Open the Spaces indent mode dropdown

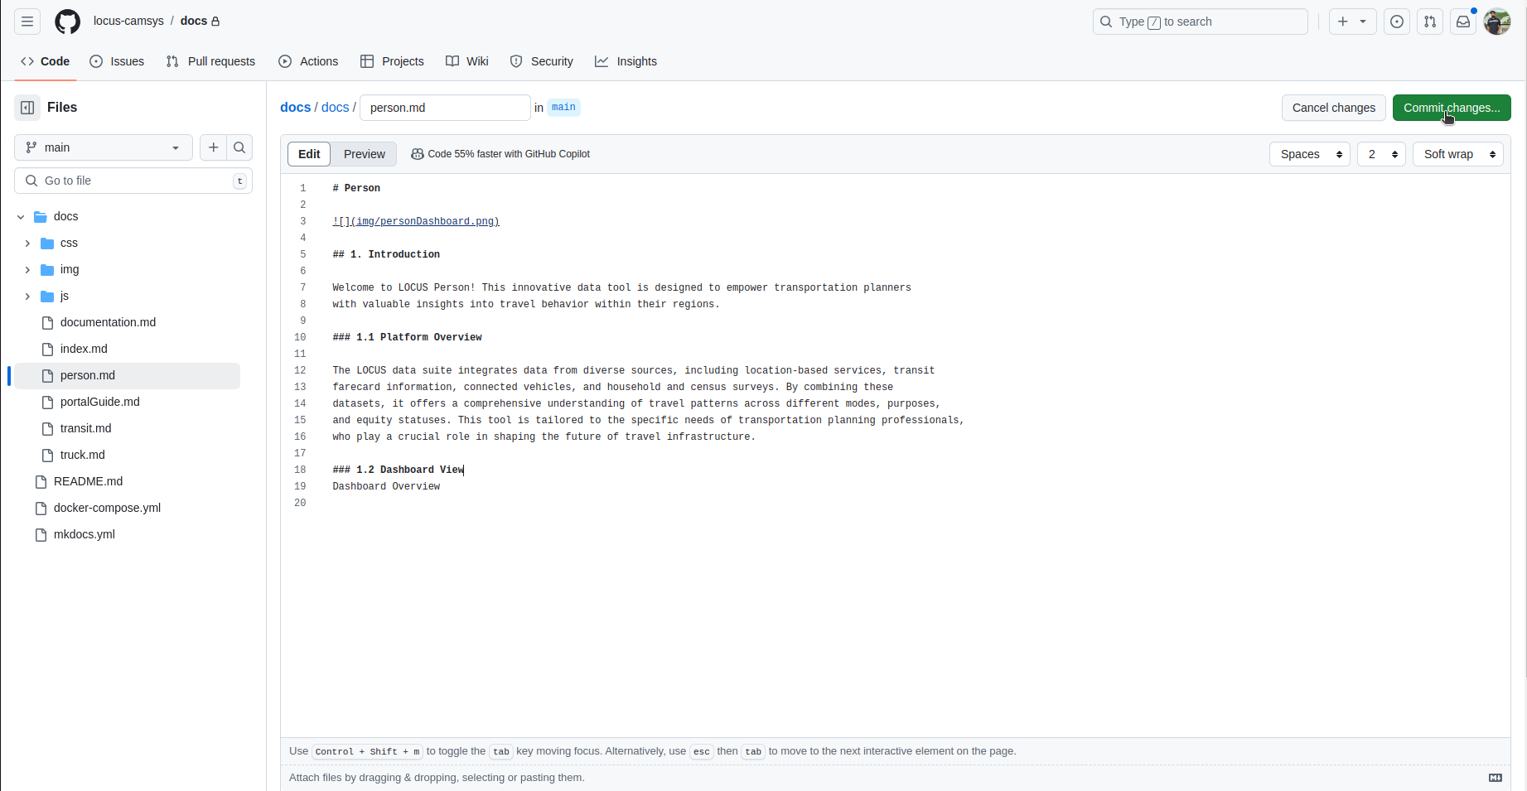(1309, 154)
